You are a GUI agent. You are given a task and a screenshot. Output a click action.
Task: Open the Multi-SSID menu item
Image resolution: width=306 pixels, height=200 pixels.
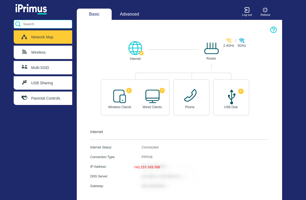(43, 68)
